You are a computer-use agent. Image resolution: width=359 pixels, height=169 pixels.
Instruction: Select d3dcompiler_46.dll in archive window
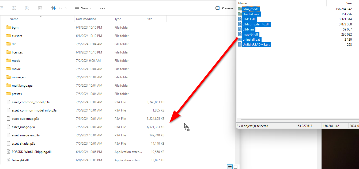tap(256, 24)
